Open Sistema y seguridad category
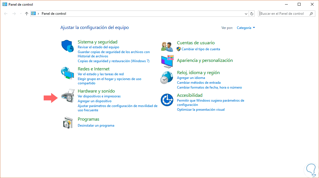 pos(98,42)
